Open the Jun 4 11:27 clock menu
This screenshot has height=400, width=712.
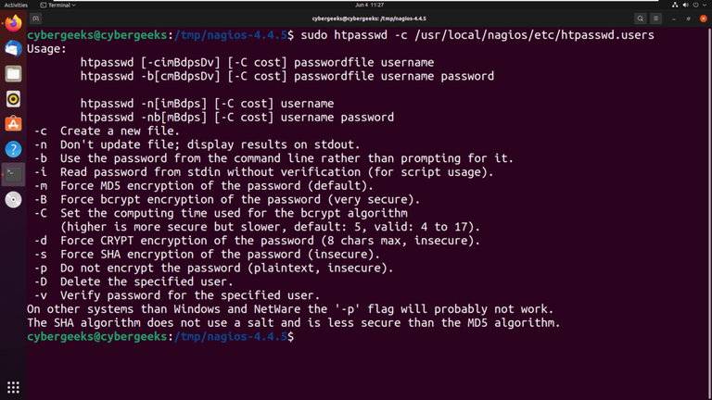coord(356,5)
